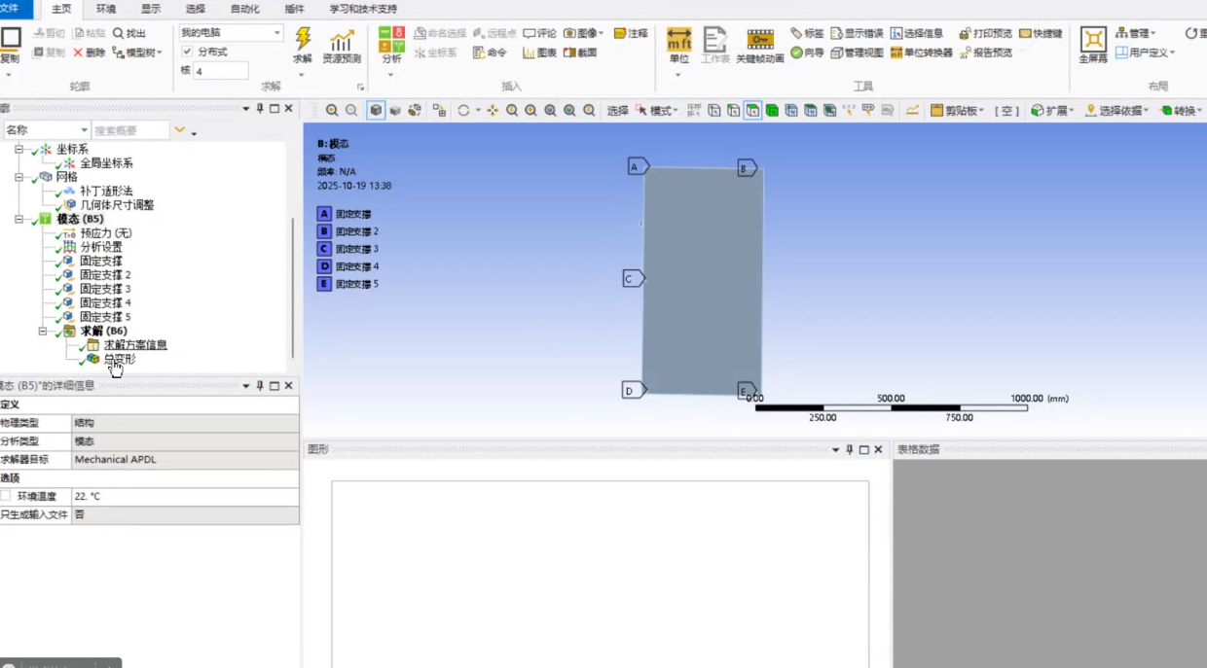Toggle the 分布式 distributed checkbox
Screen dimensions: 1207x668
click(187, 52)
